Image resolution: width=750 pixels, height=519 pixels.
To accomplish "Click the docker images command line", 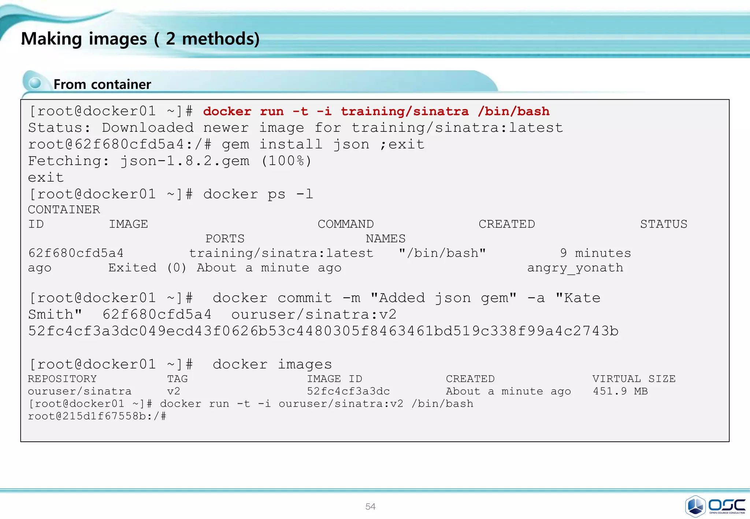I will pos(180,364).
